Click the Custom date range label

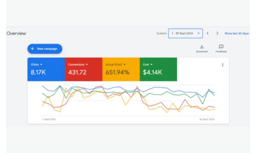point(161,33)
